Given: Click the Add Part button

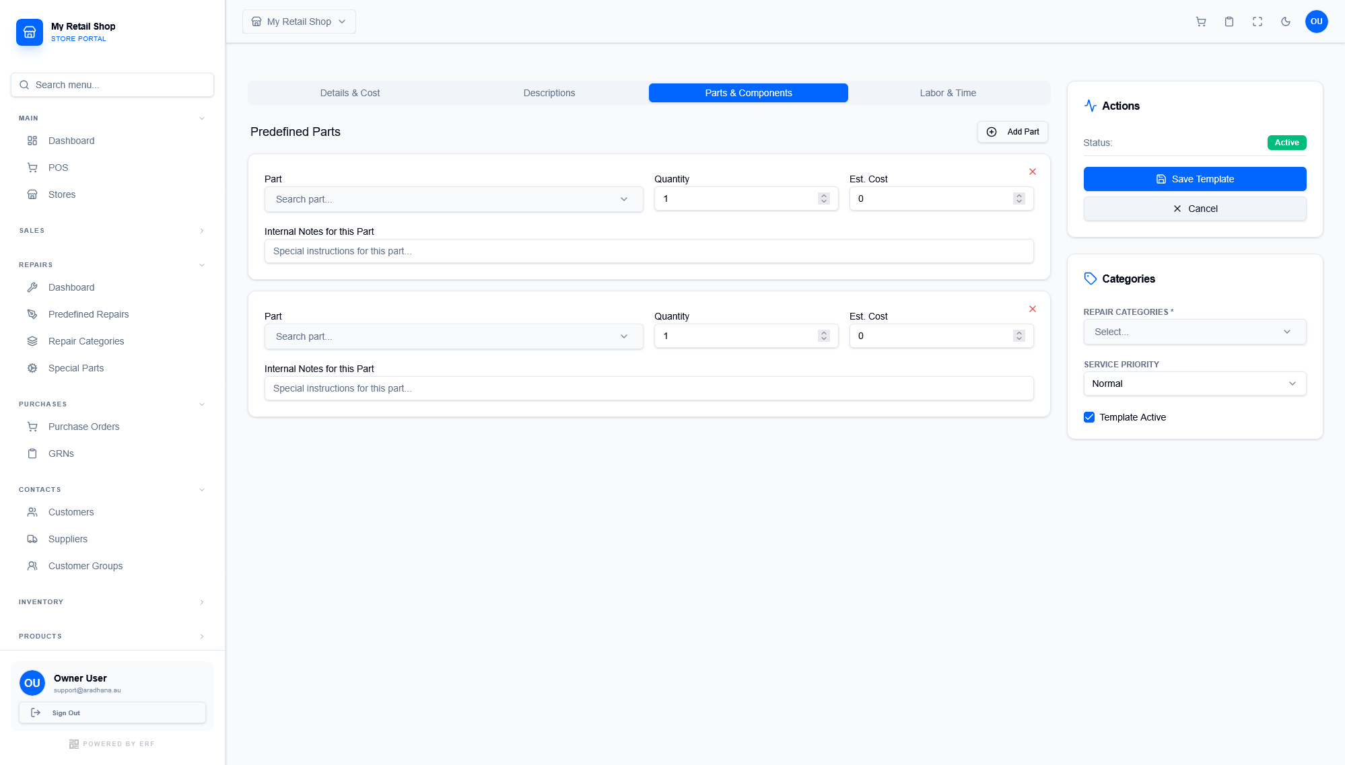Looking at the screenshot, I should click(1012, 132).
